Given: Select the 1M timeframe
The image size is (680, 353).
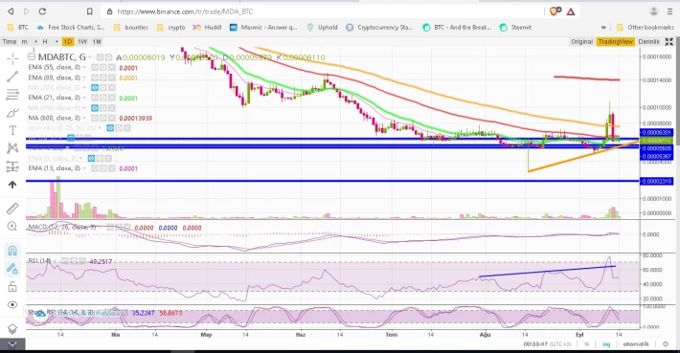Looking at the screenshot, I should 97,41.
